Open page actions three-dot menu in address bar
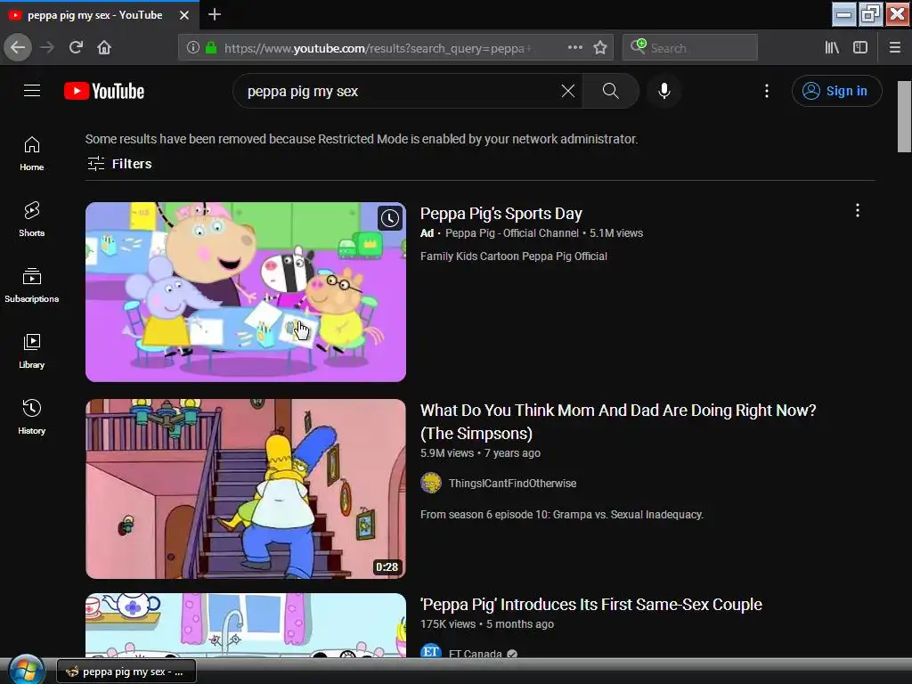 pos(574,47)
